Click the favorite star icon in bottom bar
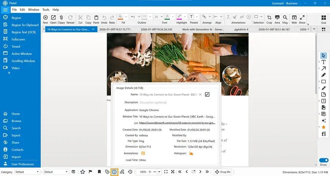Screen dimensions: 330x176 (x=83, y=172)
